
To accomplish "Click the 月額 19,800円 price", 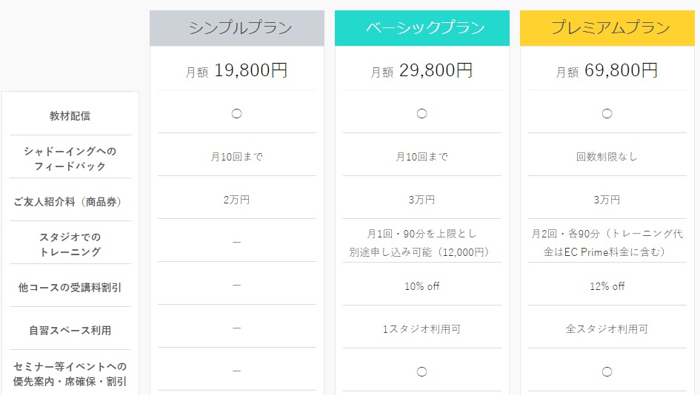I will (x=236, y=71).
